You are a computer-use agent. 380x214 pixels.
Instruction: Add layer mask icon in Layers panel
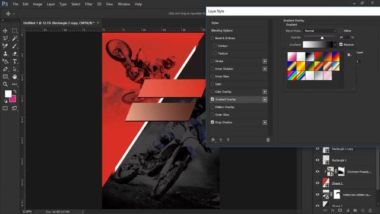pyautogui.click(x=340, y=210)
